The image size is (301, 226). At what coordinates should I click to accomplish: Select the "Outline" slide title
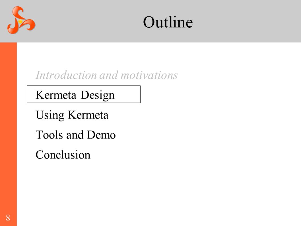point(168,22)
